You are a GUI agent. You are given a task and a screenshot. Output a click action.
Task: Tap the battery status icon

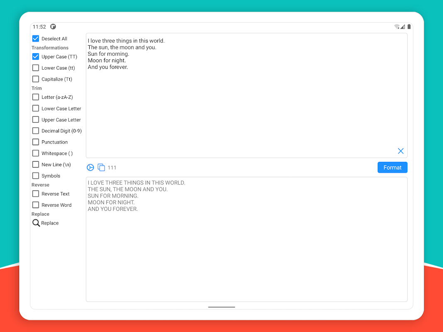tap(409, 27)
